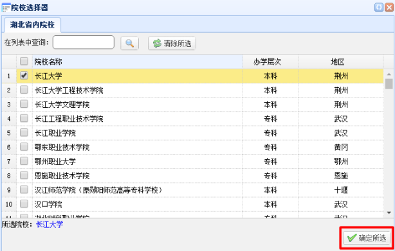This screenshot has width=395, height=251.
Task: Click row number 6 cell
Action: click(9, 147)
